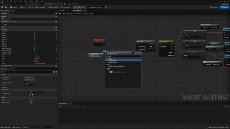Collapse the Default Value section in Details
The height and width of the screenshot is (129, 230).
1,90
